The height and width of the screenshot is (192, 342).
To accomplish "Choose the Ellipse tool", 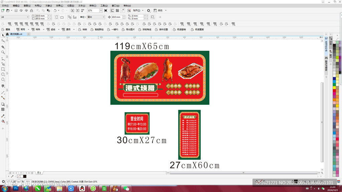I will click(3, 74).
